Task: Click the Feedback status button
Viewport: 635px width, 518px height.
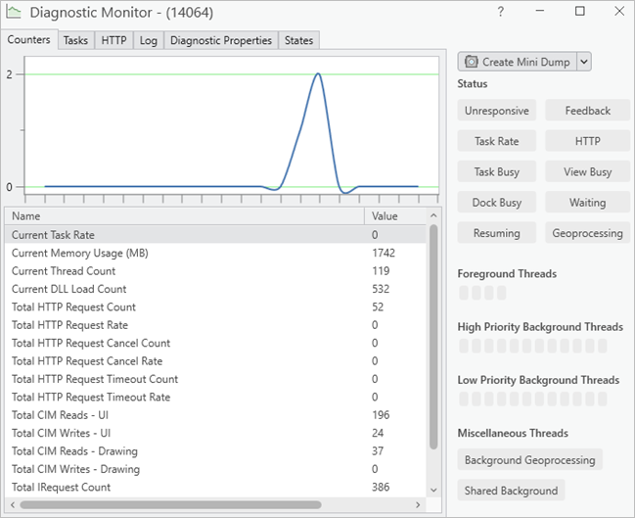Action: click(x=587, y=111)
